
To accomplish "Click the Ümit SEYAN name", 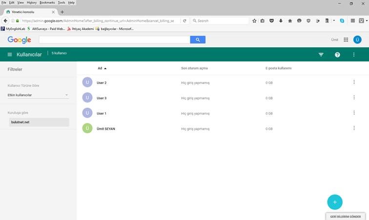I will tap(106, 129).
